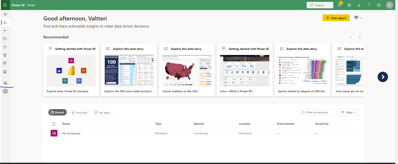This screenshot has width=398, height=164.
Task: Sort by the Location column header
Action: click(x=245, y=124)
